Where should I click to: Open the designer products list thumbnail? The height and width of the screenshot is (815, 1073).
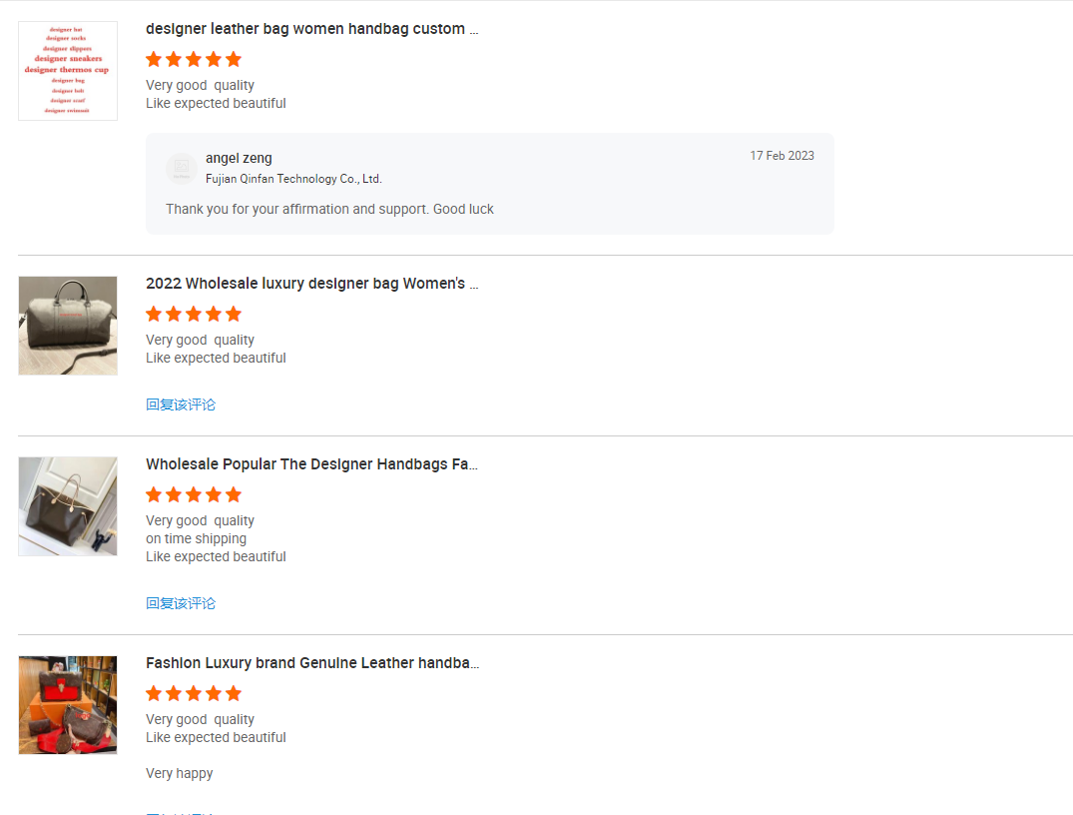pos(68,71)
